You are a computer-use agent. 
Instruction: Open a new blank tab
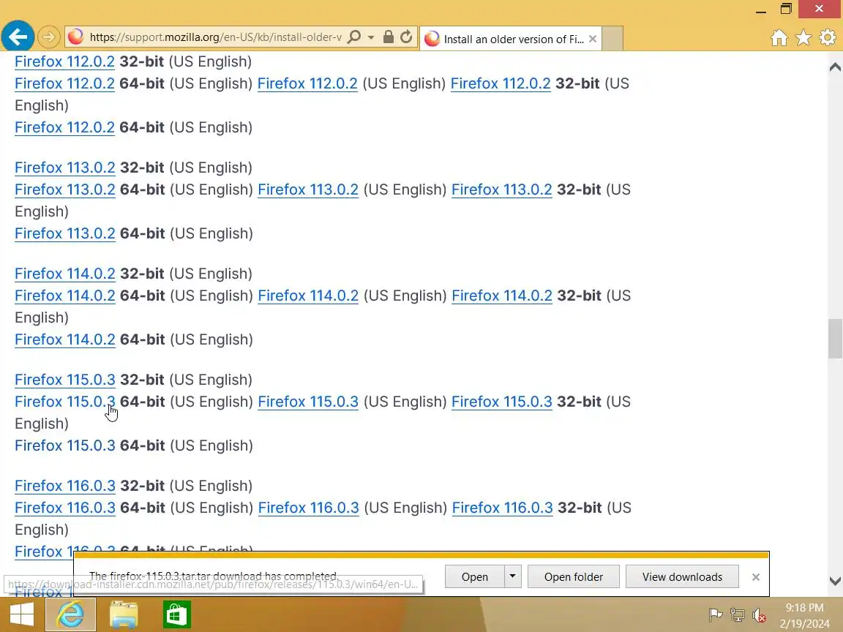612,39
